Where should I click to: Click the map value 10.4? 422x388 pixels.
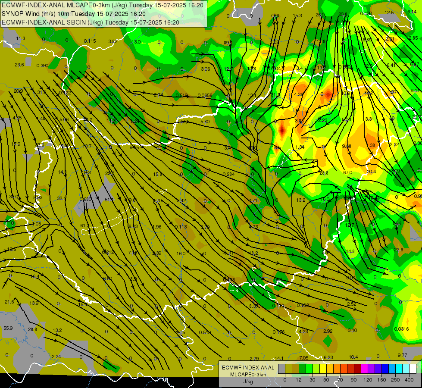click(353, 357)
